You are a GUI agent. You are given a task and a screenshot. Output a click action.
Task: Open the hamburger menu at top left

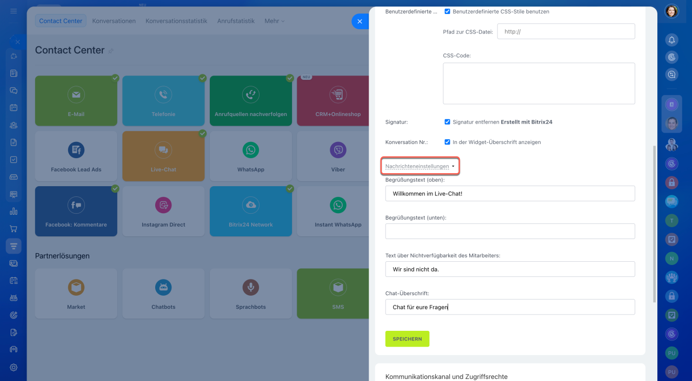14,11
